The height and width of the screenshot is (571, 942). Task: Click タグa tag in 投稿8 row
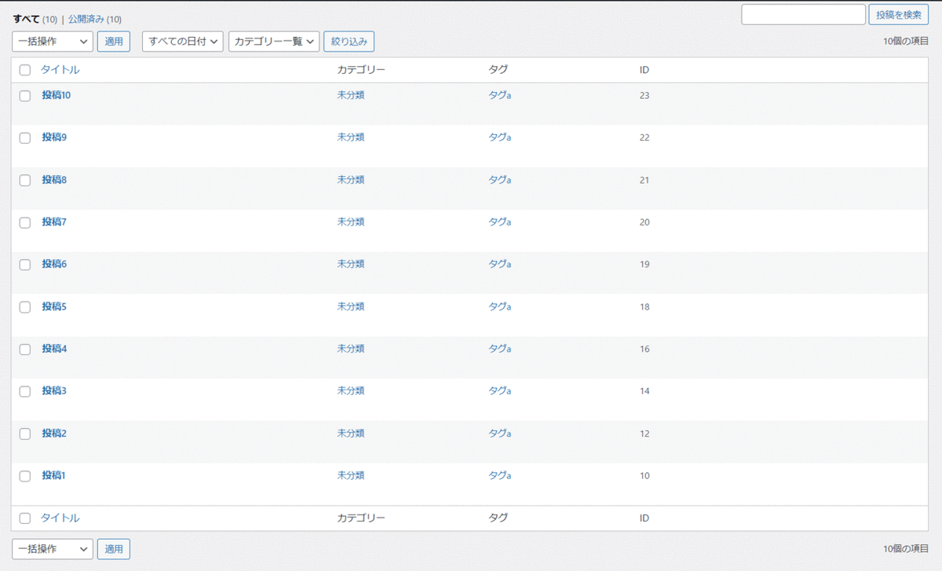(500, 180)
